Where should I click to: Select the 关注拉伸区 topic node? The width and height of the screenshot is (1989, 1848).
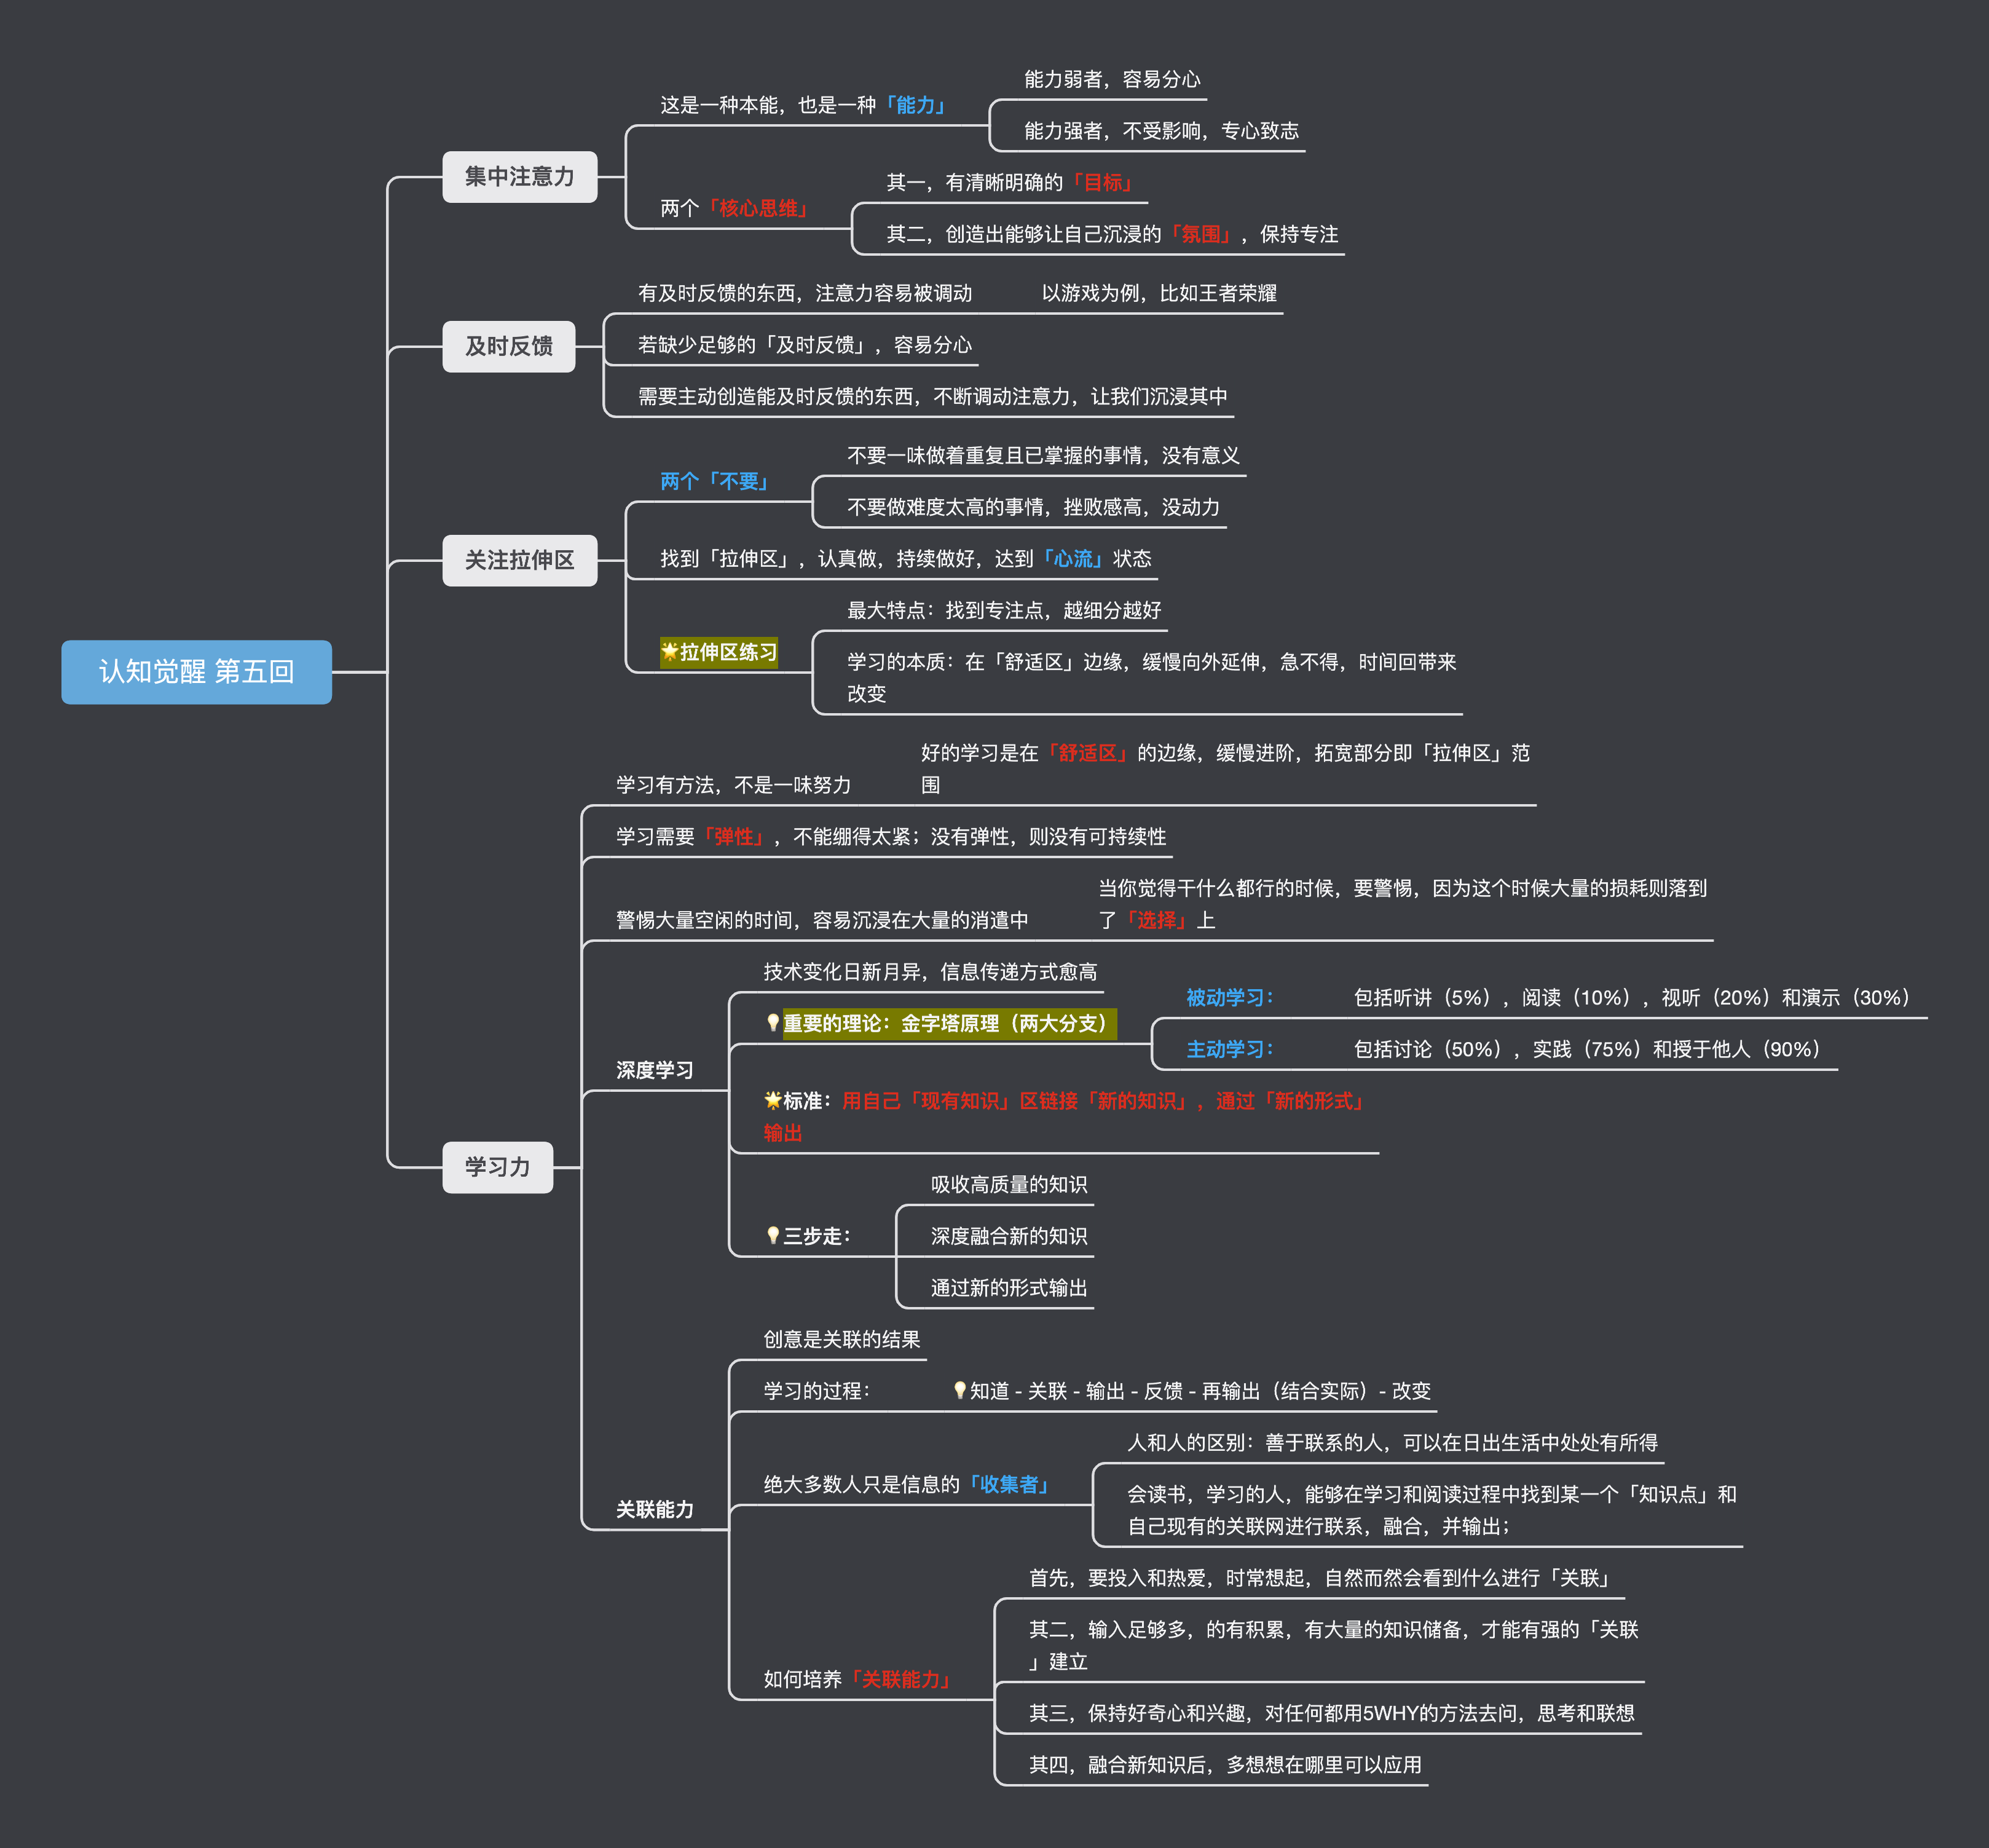point(519,560)
